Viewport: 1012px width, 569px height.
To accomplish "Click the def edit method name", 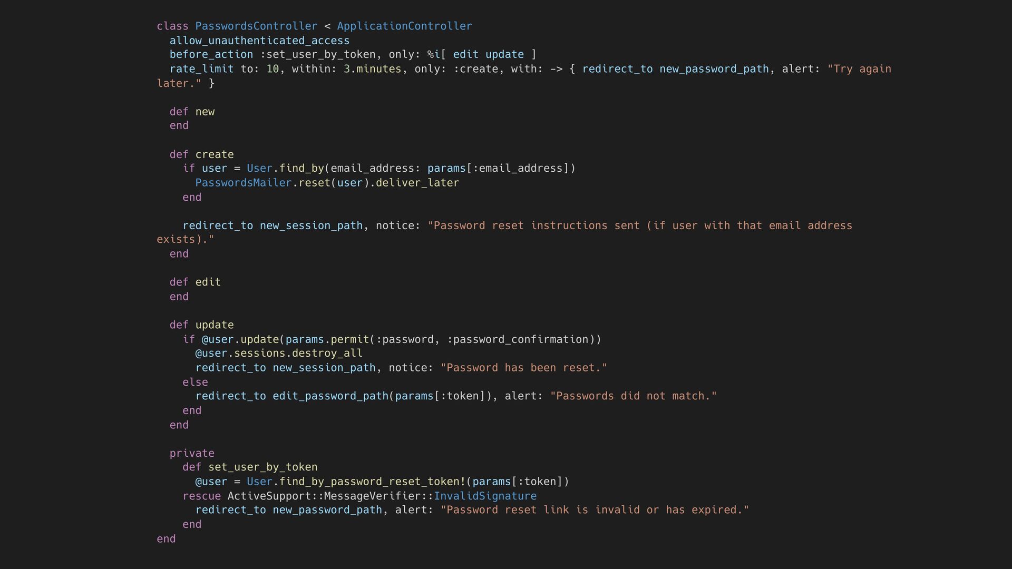I will (x=208, y=282).
